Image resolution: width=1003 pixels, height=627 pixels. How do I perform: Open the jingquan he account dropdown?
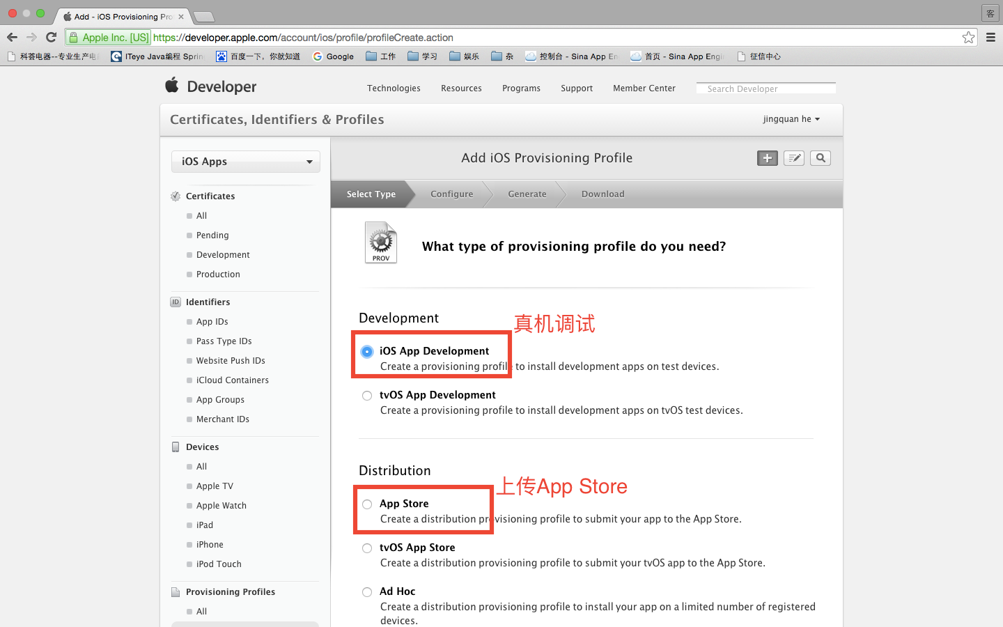tap(791, 119)
